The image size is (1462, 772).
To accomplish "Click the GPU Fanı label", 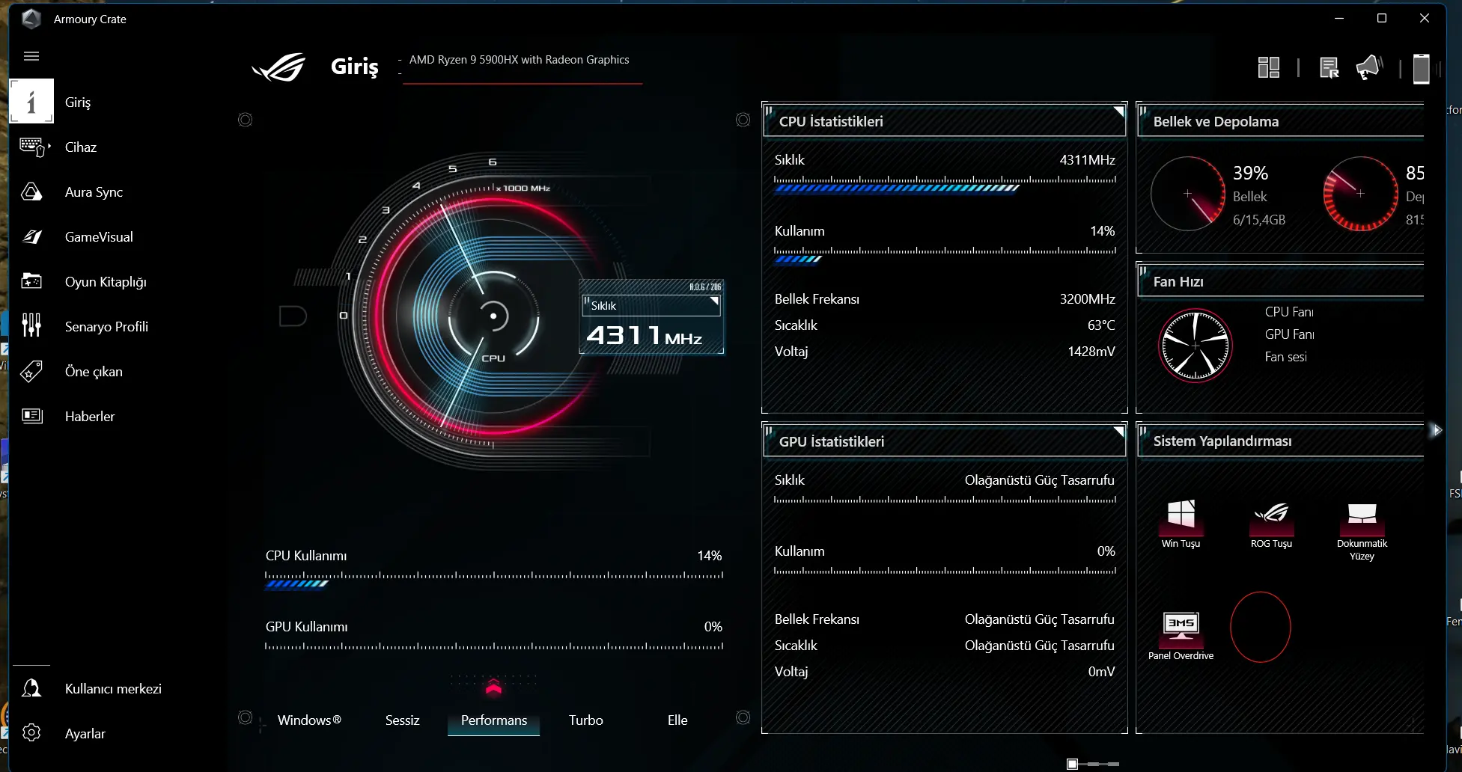I will click(1289, 334).
